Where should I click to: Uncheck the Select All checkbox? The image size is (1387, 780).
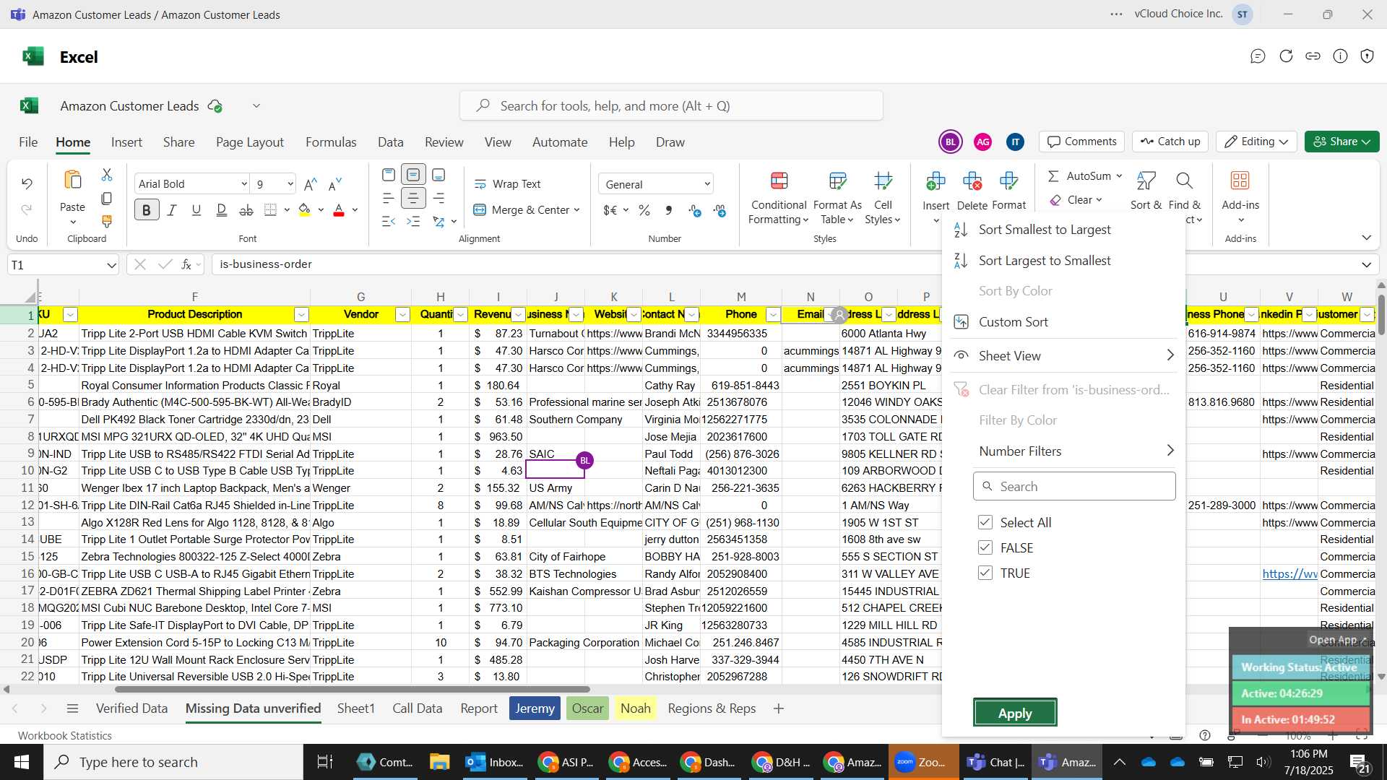coord(985,522)
